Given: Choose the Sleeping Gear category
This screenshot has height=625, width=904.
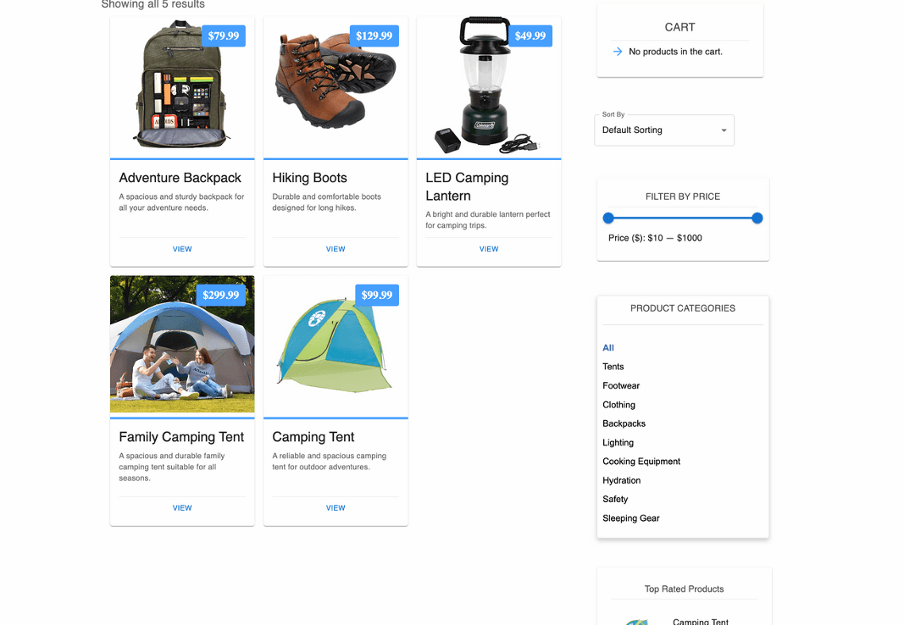Looking at the screenshot, I should click(630, 518).
